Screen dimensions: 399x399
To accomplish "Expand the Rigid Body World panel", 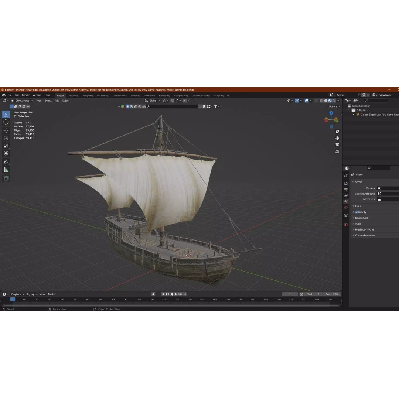I will click(x=364, y=229).
